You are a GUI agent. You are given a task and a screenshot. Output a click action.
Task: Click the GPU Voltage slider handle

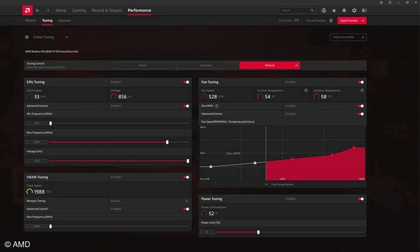188,161
